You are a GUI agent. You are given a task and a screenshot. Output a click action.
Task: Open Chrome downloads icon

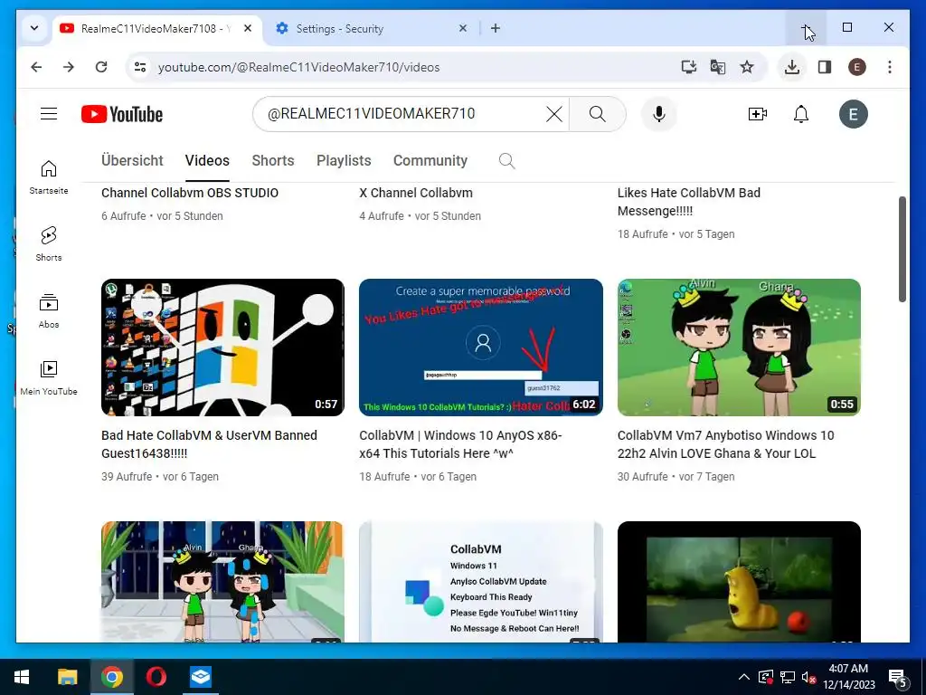click(x=792, y=67)
